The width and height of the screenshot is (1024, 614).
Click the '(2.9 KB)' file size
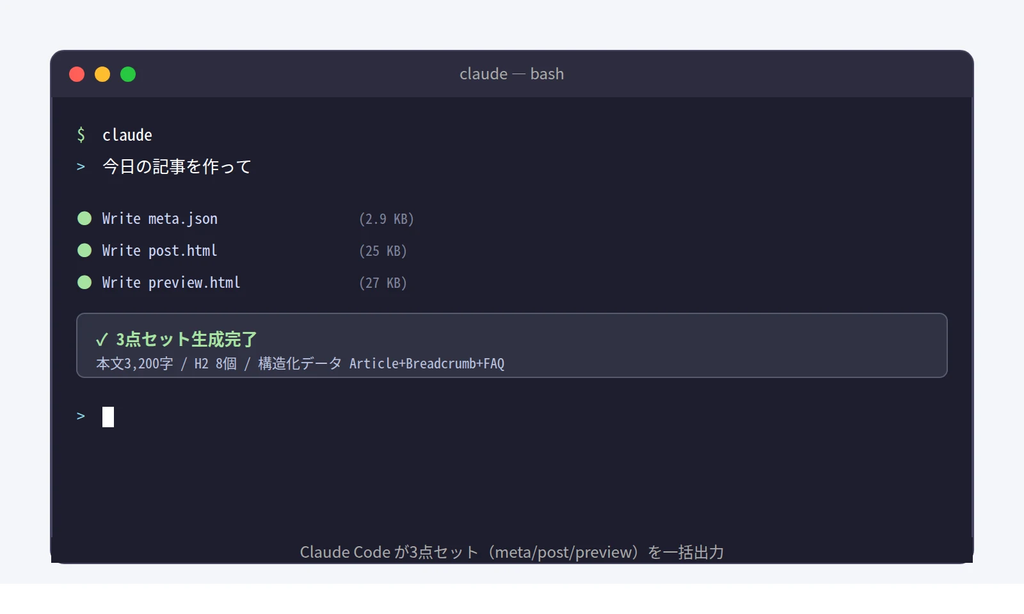coord(387,219)
